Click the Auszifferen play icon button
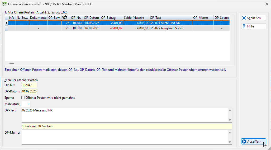The height and width of the screenshot is (150, 271). click(244, 142)
